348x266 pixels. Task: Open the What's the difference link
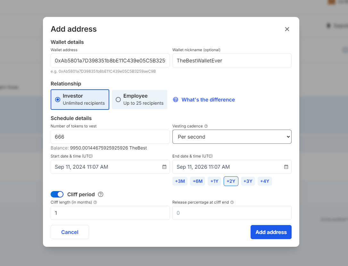click(208, 100)
